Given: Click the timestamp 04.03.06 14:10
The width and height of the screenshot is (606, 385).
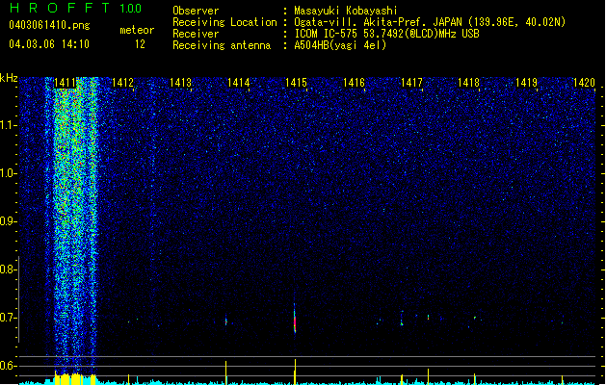Looking at the screenshot, I should (49, 44).
